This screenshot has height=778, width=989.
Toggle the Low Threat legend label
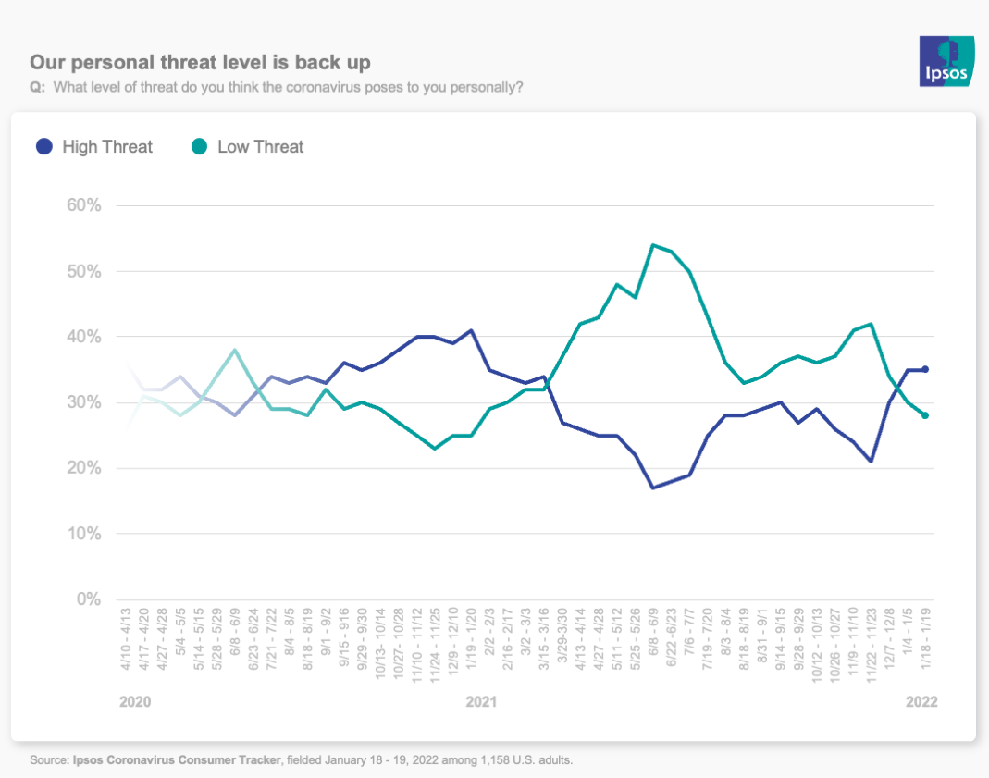260,146
